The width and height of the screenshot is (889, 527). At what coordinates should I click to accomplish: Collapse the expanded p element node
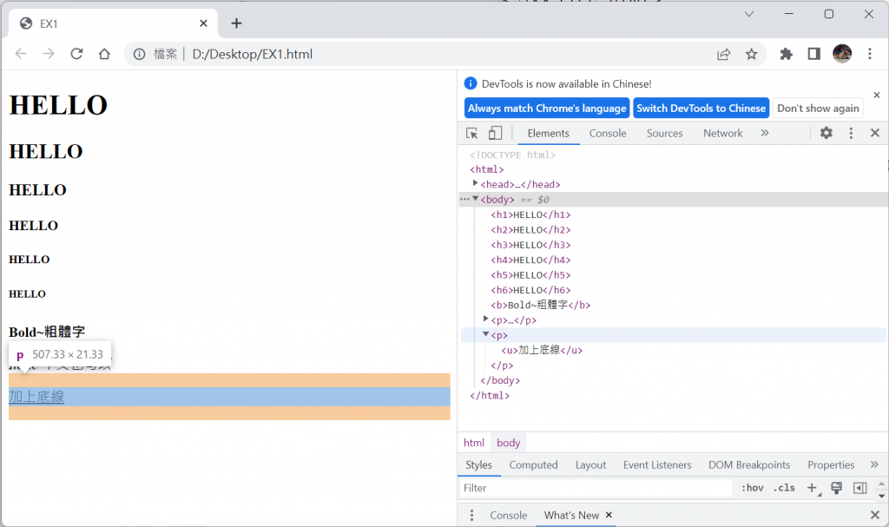tap(485, 334)
